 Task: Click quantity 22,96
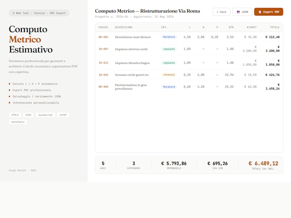tap(229, 75)
